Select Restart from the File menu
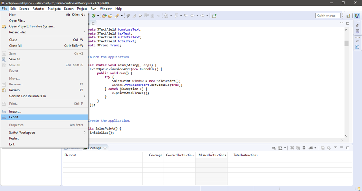The width and height of the screenshot is (362, 191). coord(44,138)
